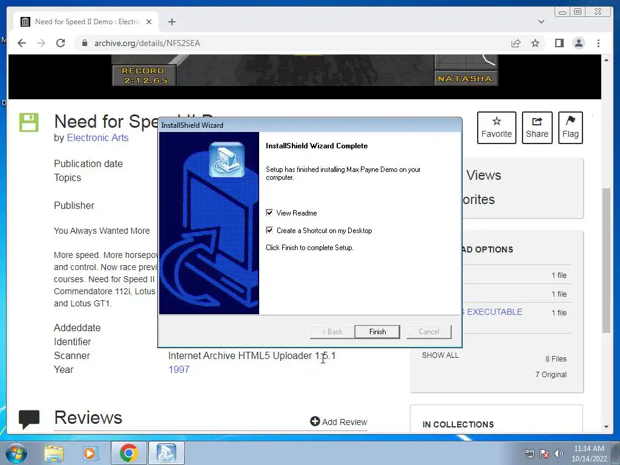Viewport: 620px width, 465px height.
Task: Open the tab search dropdown chevron
Action: click(541, 22)
